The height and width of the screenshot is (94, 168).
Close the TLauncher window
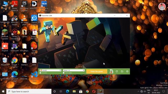click(x=127, y=15)
